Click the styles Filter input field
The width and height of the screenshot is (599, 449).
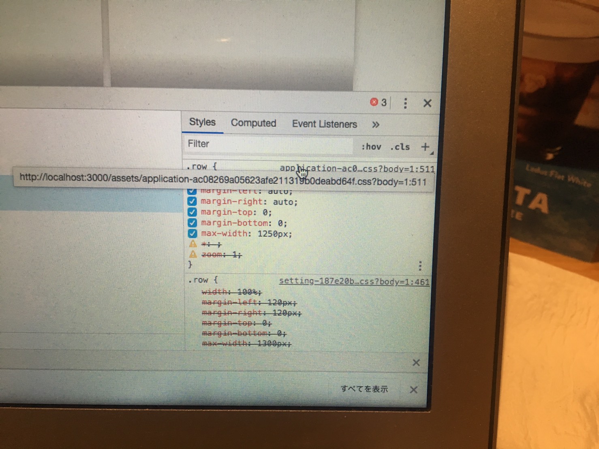tap(267, 145)
